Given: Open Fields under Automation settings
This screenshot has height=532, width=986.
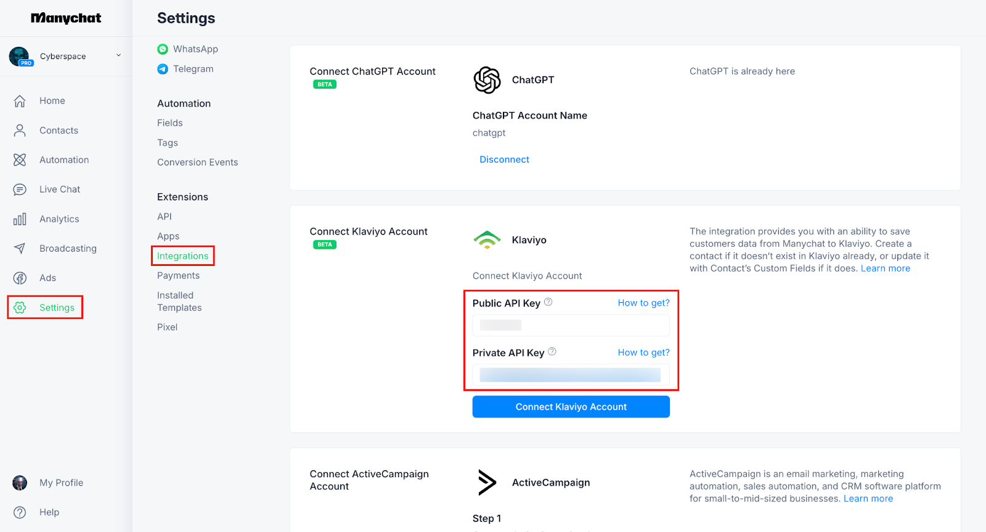Looking at the screenshot, I should tap(170, 123).
